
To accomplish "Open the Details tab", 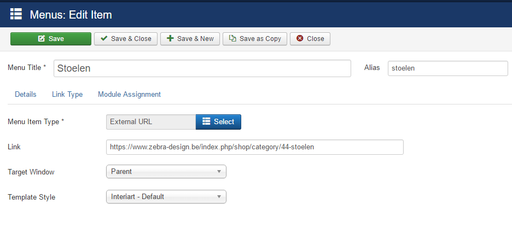I will (26, 94).
